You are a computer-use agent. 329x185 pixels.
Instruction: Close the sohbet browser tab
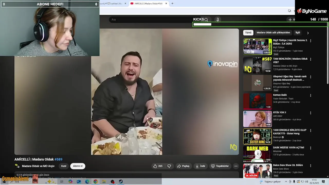coord(125,4)
